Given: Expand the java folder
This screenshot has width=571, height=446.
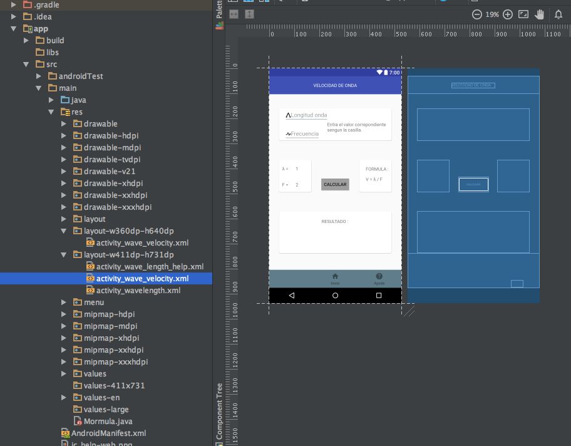Looking at the screenshot, I should (x=51, y=100).
